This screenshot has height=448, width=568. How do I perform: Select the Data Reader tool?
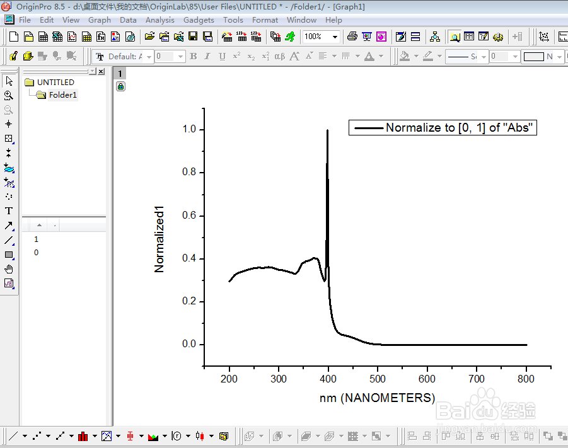pyautogui.click(x=9, y=139)
